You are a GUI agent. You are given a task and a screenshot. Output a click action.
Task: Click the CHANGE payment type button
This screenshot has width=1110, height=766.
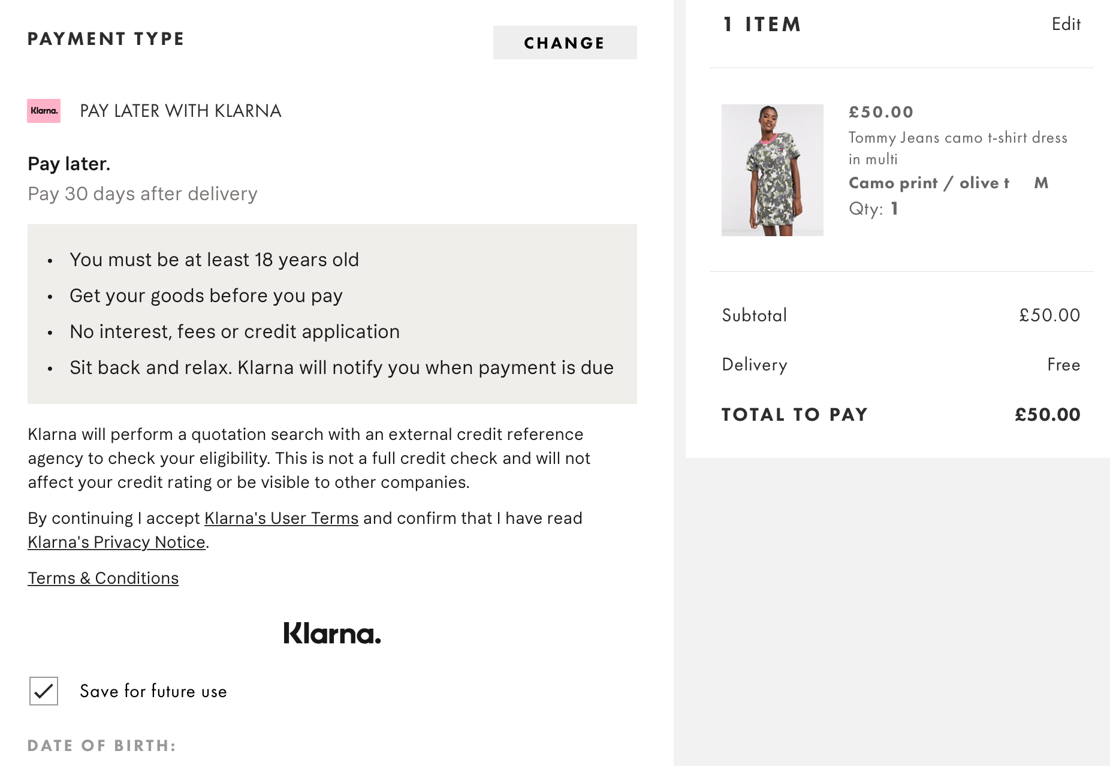[x=564, y=43]
